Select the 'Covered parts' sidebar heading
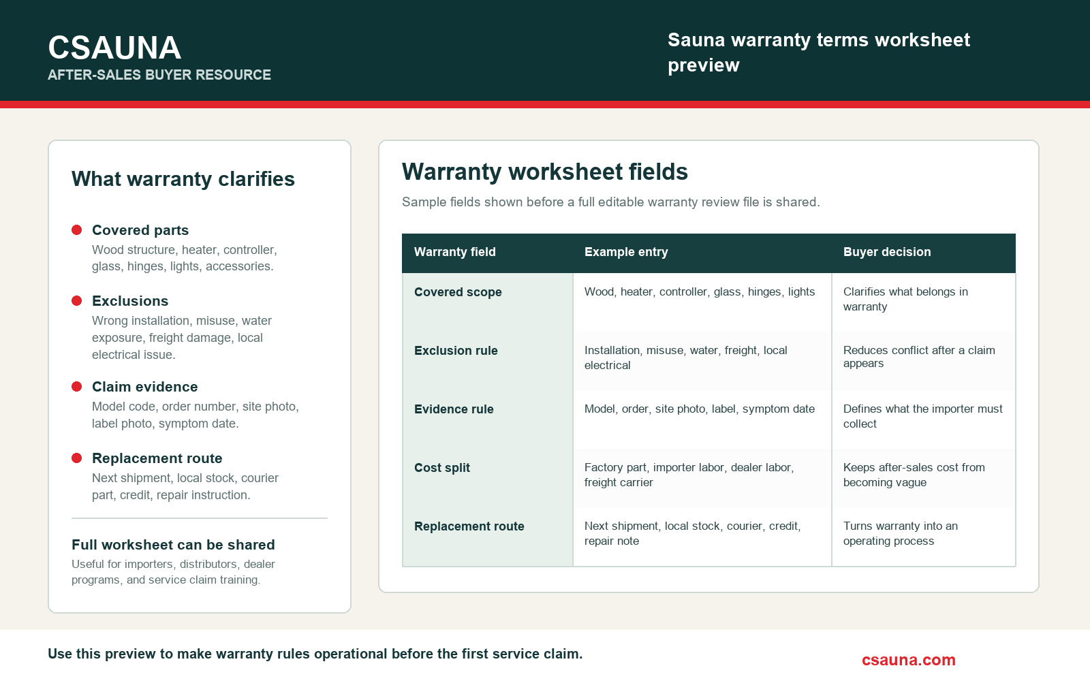 140,230
